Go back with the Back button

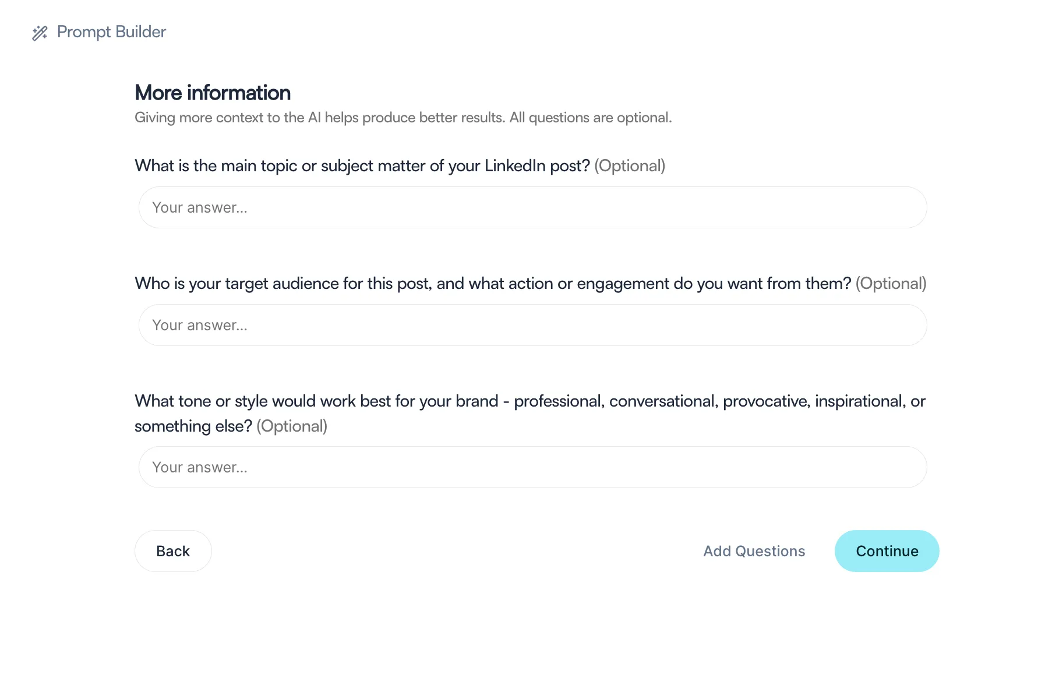(x=173, y=551)
